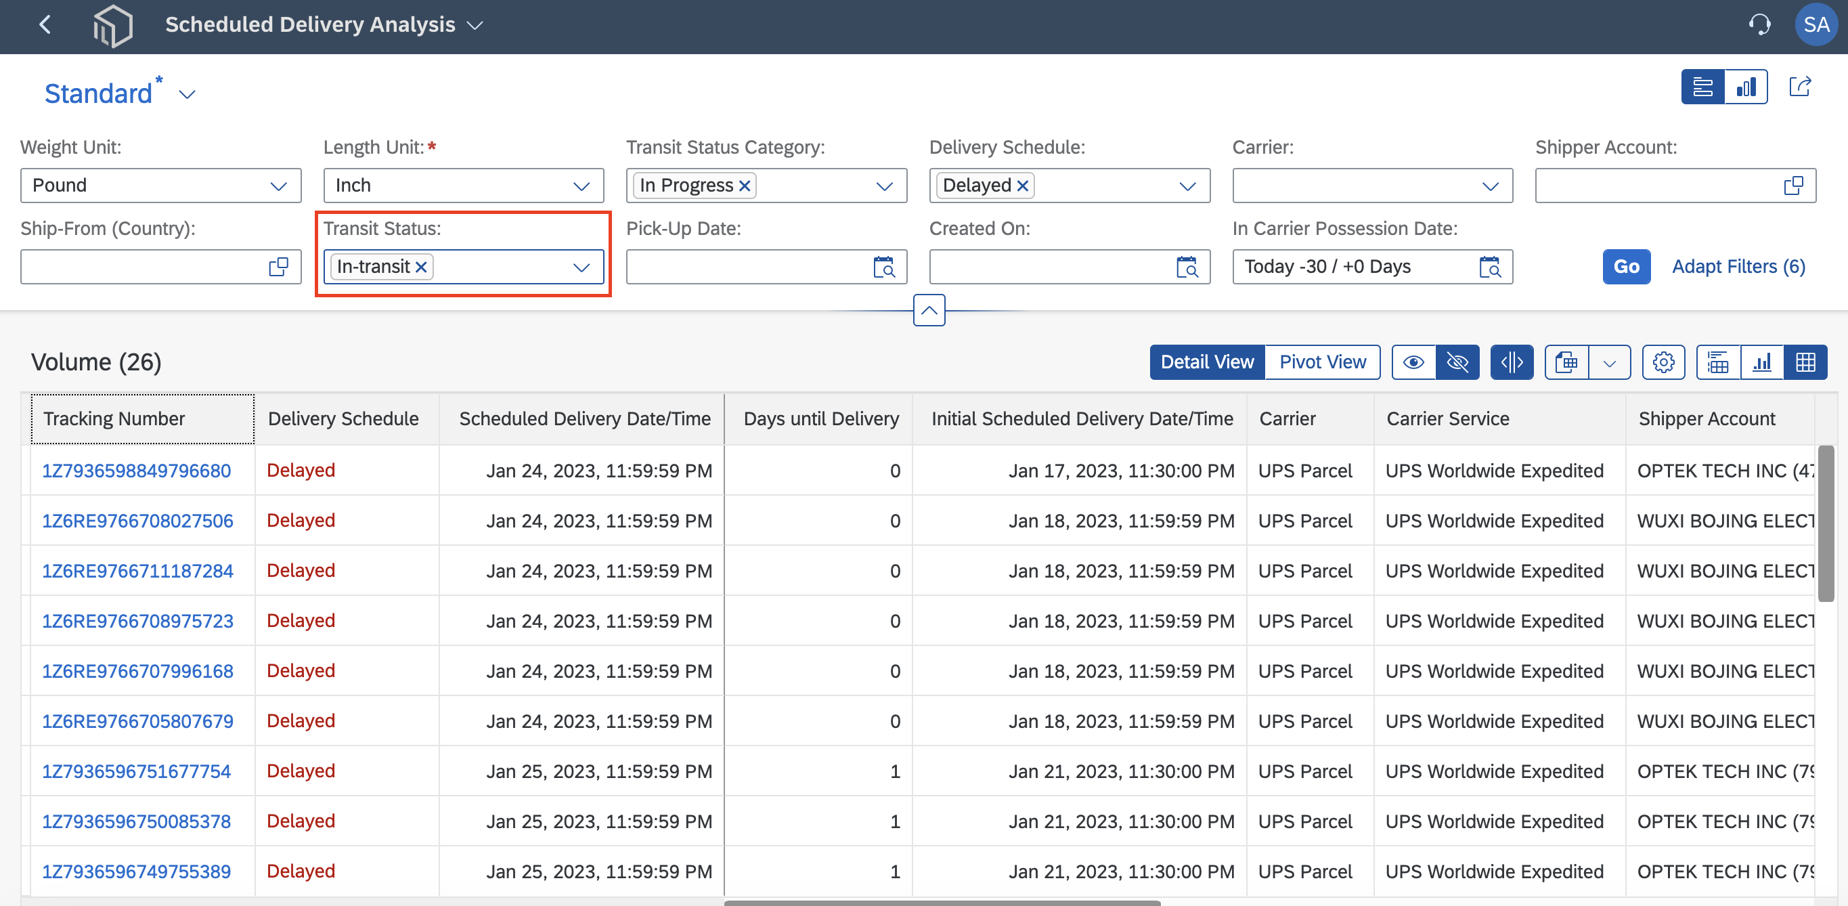
Task: Switch to the chart-only view in table toolbar
Action: click(x=1761, y=362)
